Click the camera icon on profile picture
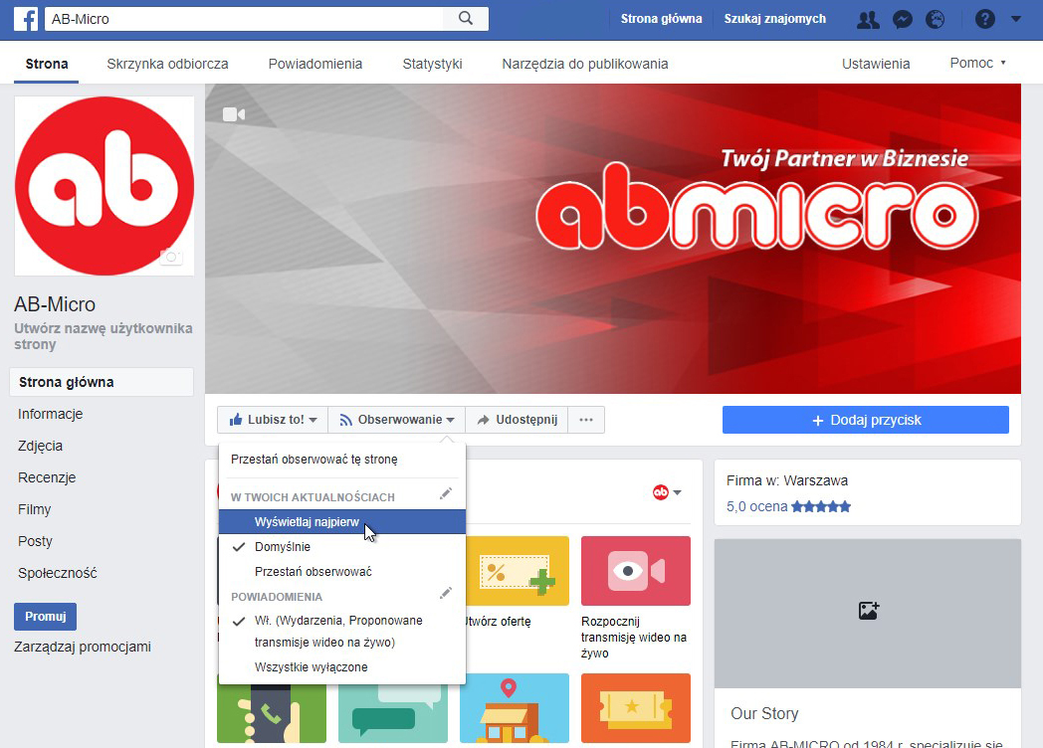1043x748 pixels. pyautogui.click(x=171, y=258)
